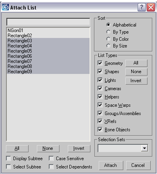Choose Alphabetical sort option
The height and width of the screenshot is (174, 157).
pos(108,25)
